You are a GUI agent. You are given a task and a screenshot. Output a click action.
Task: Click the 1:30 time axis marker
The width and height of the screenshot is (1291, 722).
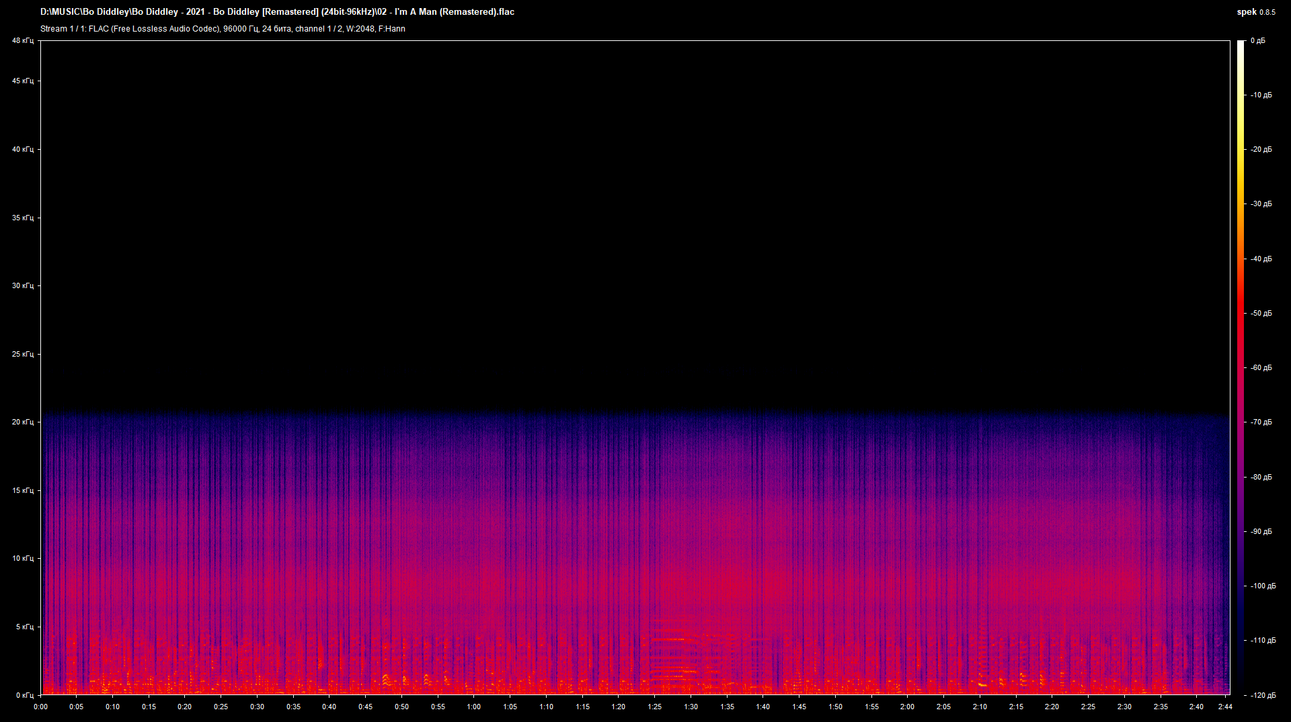(691, 707)
